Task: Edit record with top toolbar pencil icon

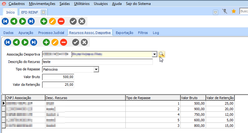Action: coord(53,21)
